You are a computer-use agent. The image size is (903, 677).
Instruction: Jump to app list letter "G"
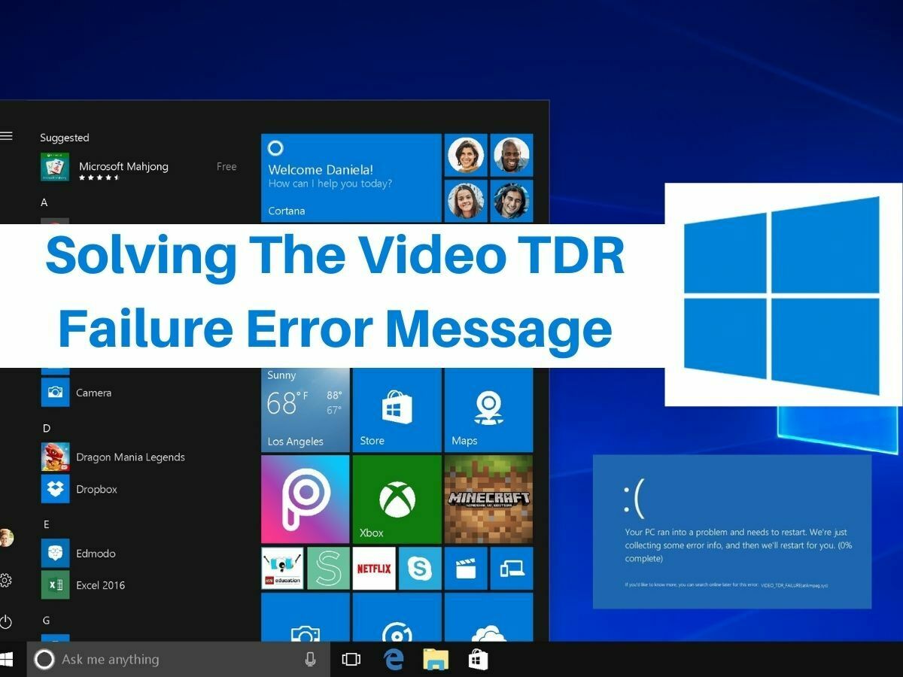46,621
